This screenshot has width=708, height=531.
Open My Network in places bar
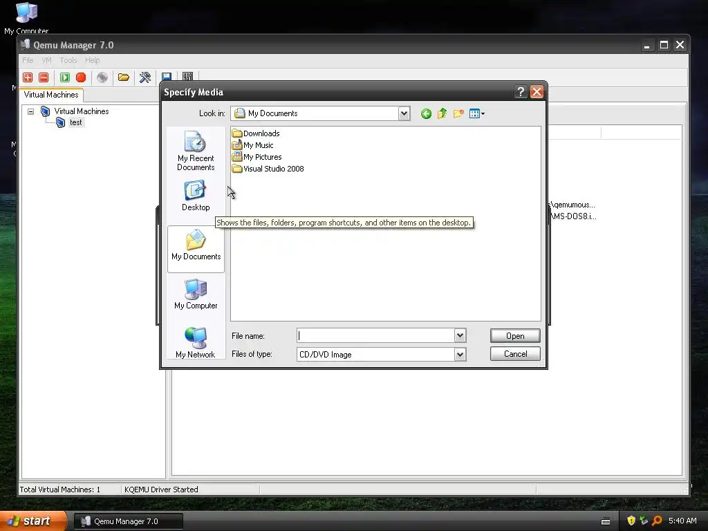click(x=196, y=343)
